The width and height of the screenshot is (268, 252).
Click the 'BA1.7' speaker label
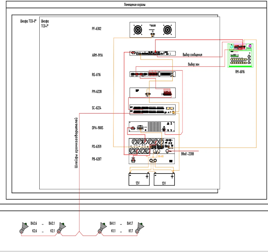click(130, 223)
